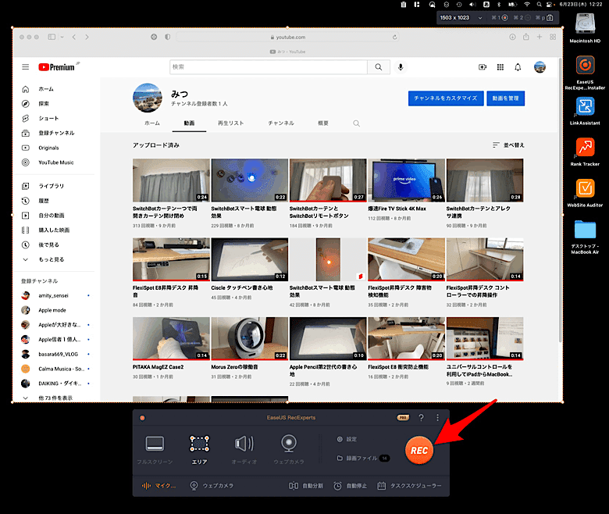Screen dimensions: 609x514
Task: Start recording with the REC button
Action: coord(419,450)
